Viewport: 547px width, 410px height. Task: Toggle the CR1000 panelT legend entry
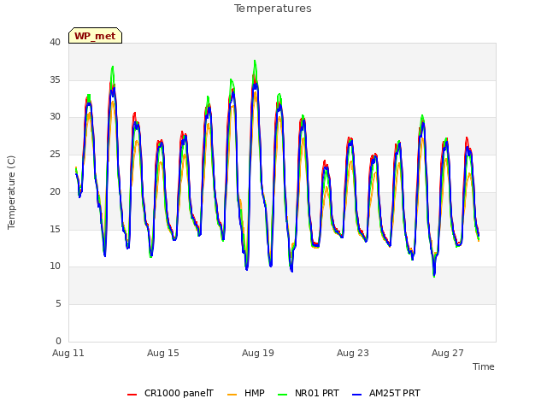coord(170,393)
